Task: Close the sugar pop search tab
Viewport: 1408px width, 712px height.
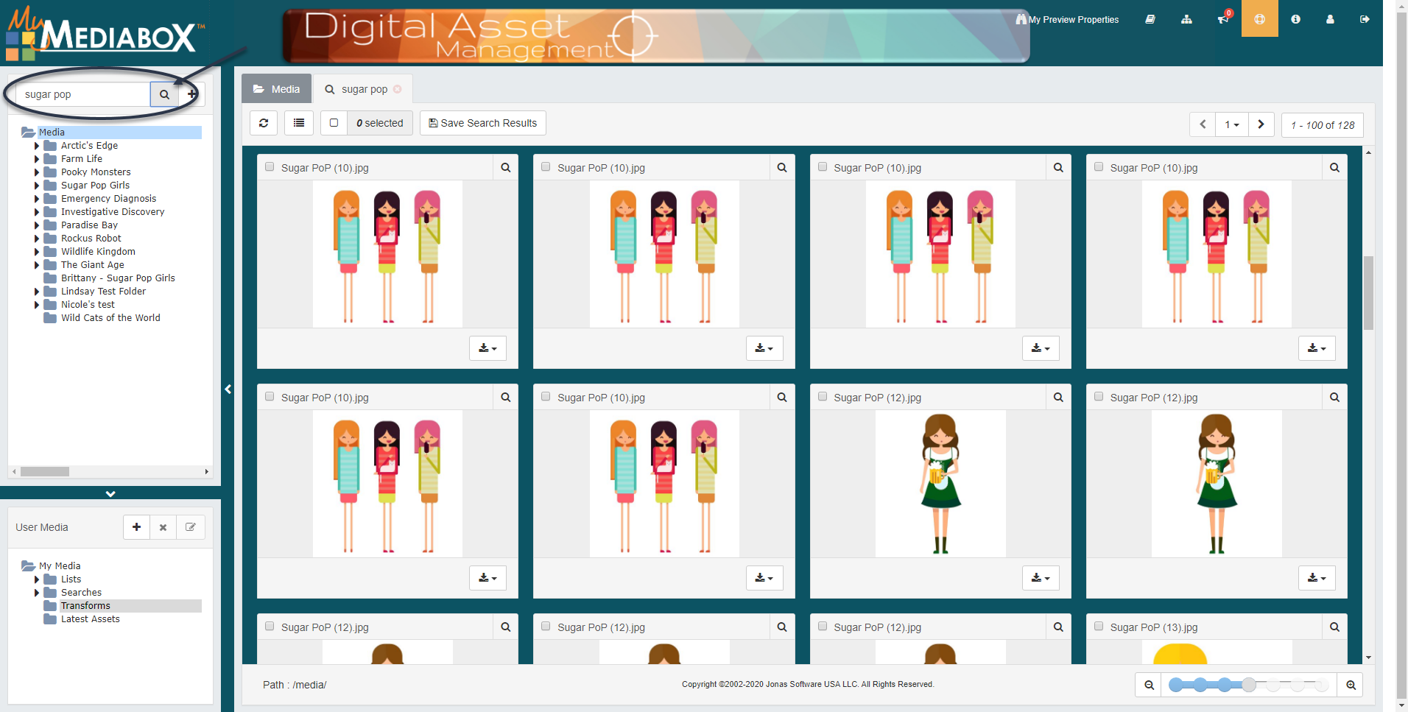Action: [398, 89]
